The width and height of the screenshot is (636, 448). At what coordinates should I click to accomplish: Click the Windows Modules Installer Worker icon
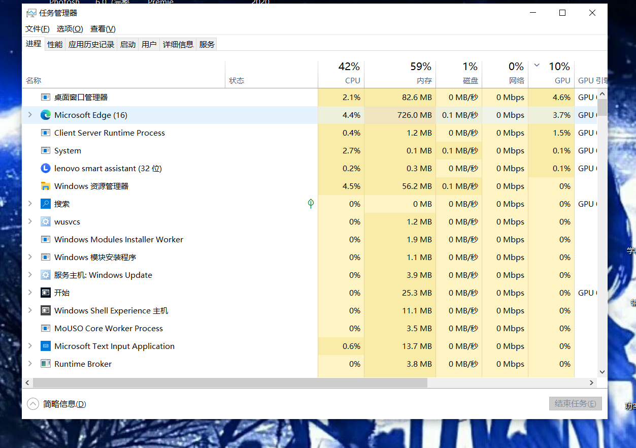46,239
